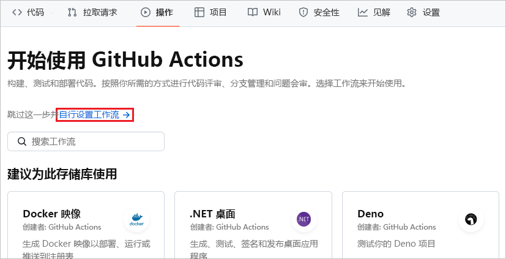Go to the 项目 tab

tap(210, 13)
